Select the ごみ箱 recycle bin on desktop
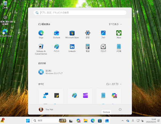The width and height of the screenshot is (161, 124). pos(5,5)
